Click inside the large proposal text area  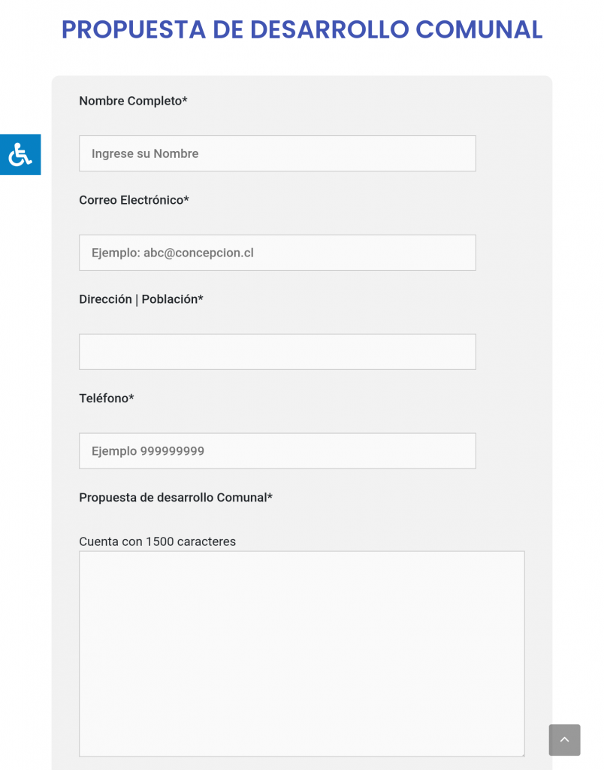[x=302, y=653]
